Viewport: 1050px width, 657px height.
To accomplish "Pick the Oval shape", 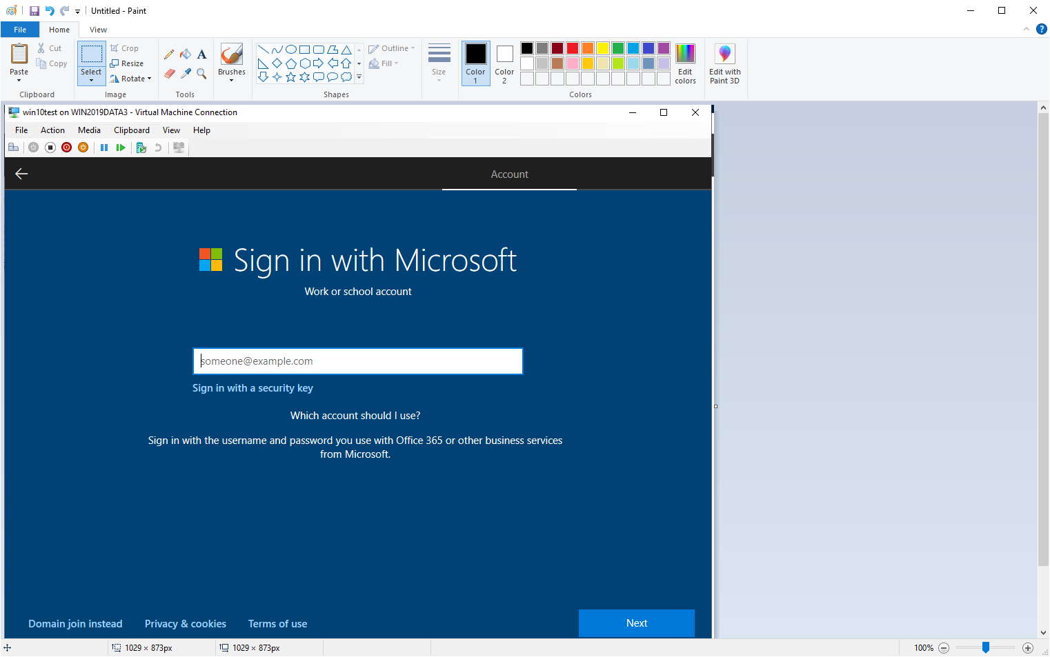I will pyautogui.click(x=291, y=50).
